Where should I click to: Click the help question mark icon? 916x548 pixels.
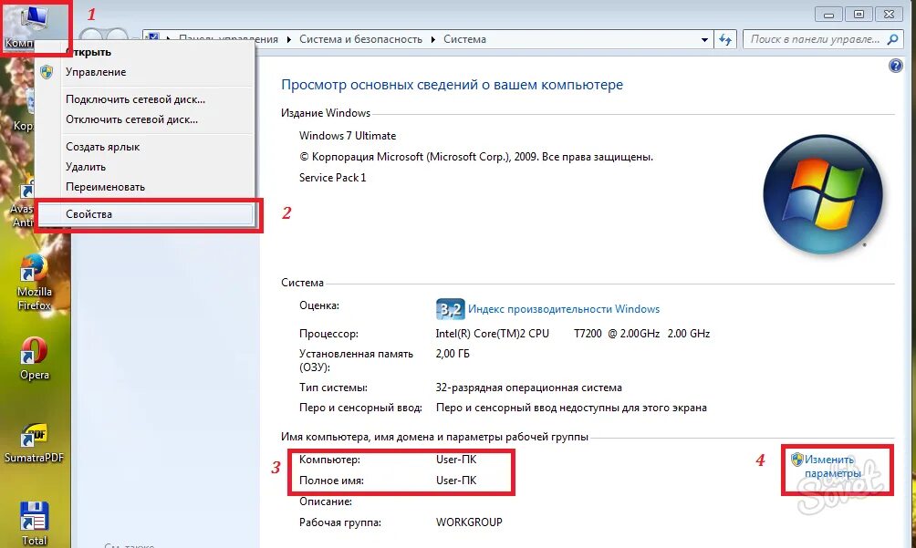896,66
